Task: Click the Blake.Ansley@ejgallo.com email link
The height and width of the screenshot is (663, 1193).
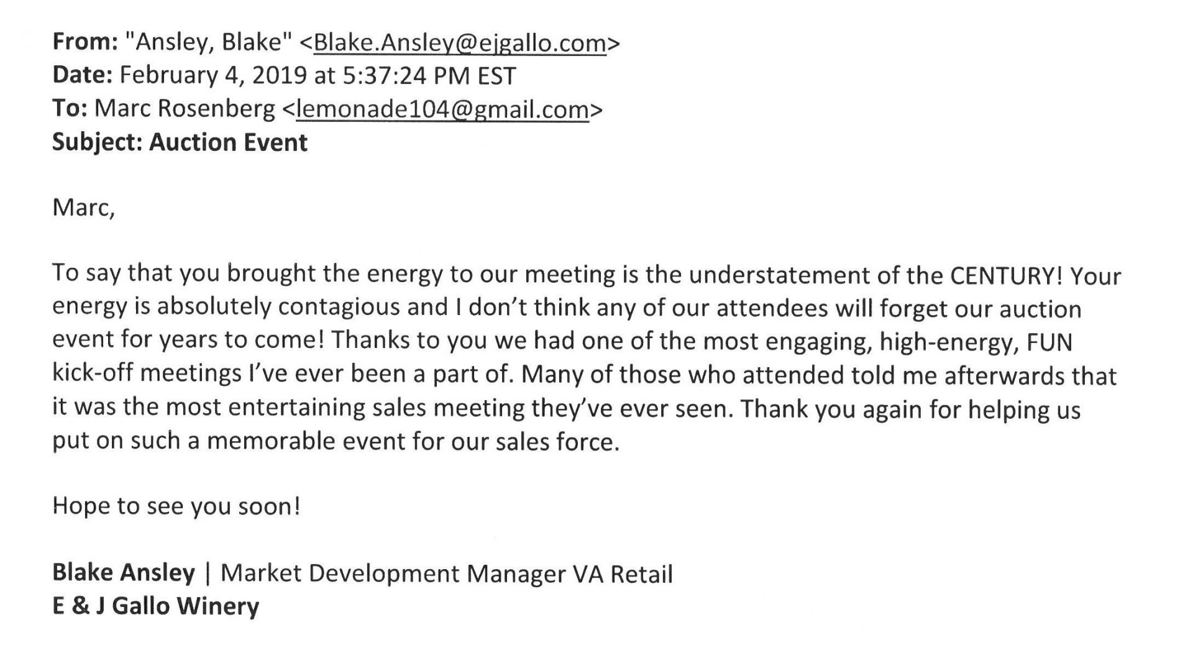Action: pos(460,43)
